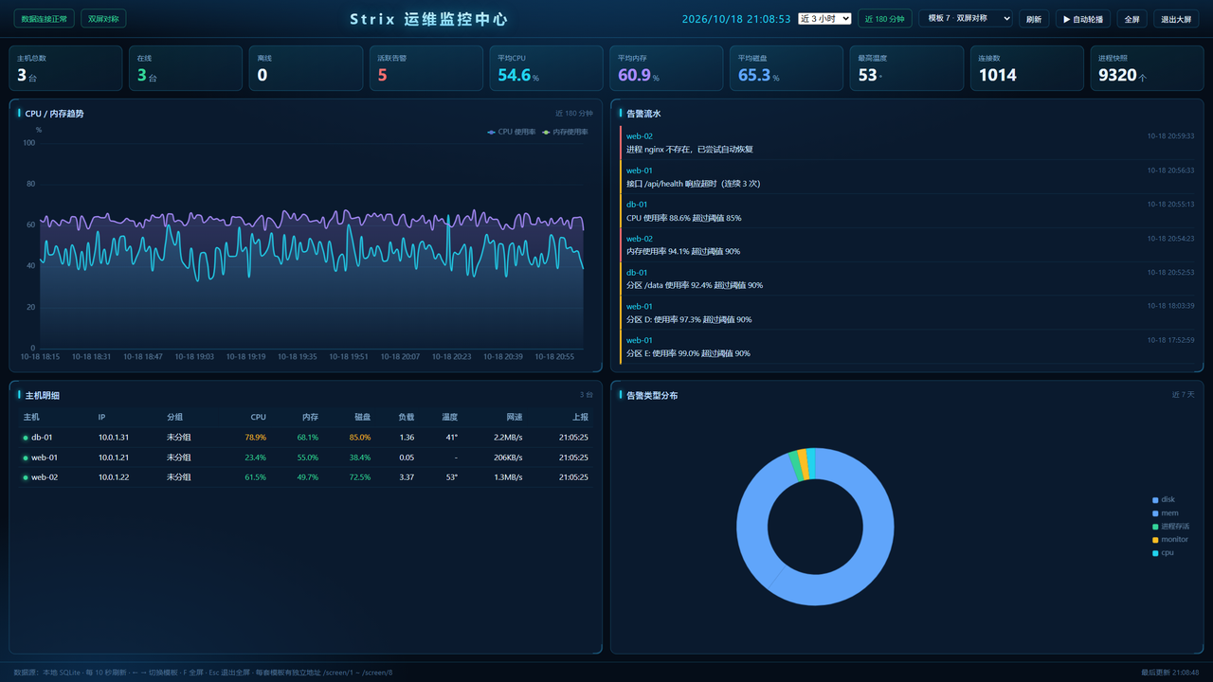Toggle the disk legend swatch in pie chart
Screen dimensions: 1213x682
[x=1155, y=500]
